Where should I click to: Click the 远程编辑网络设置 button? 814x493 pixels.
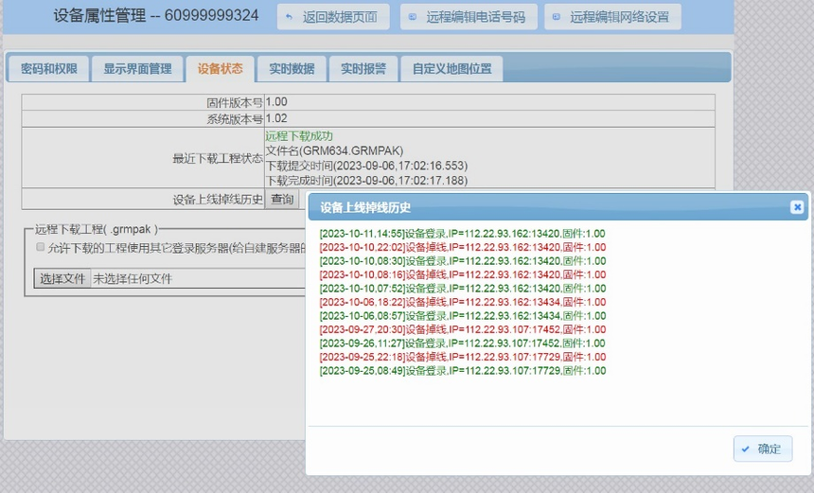click(612, 17)
